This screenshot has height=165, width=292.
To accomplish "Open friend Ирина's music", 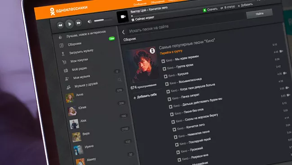I will [x=89, y=146].
